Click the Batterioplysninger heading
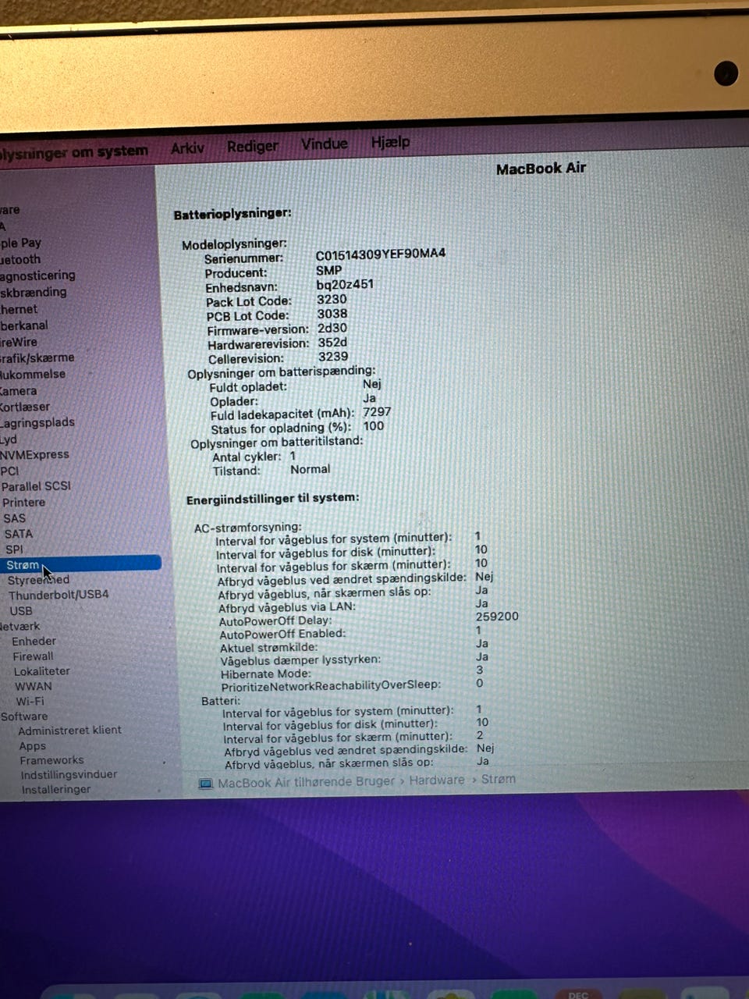Viewport: 749px width, 999px height. (233, 213)
